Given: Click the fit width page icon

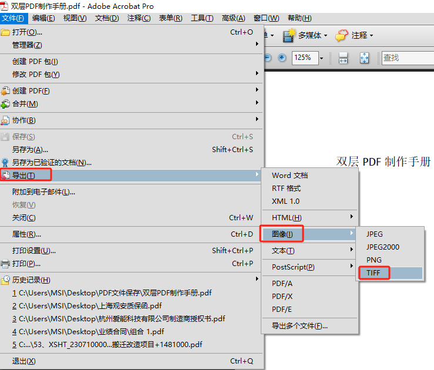Looking at the screenshot, I should (343, 58).
